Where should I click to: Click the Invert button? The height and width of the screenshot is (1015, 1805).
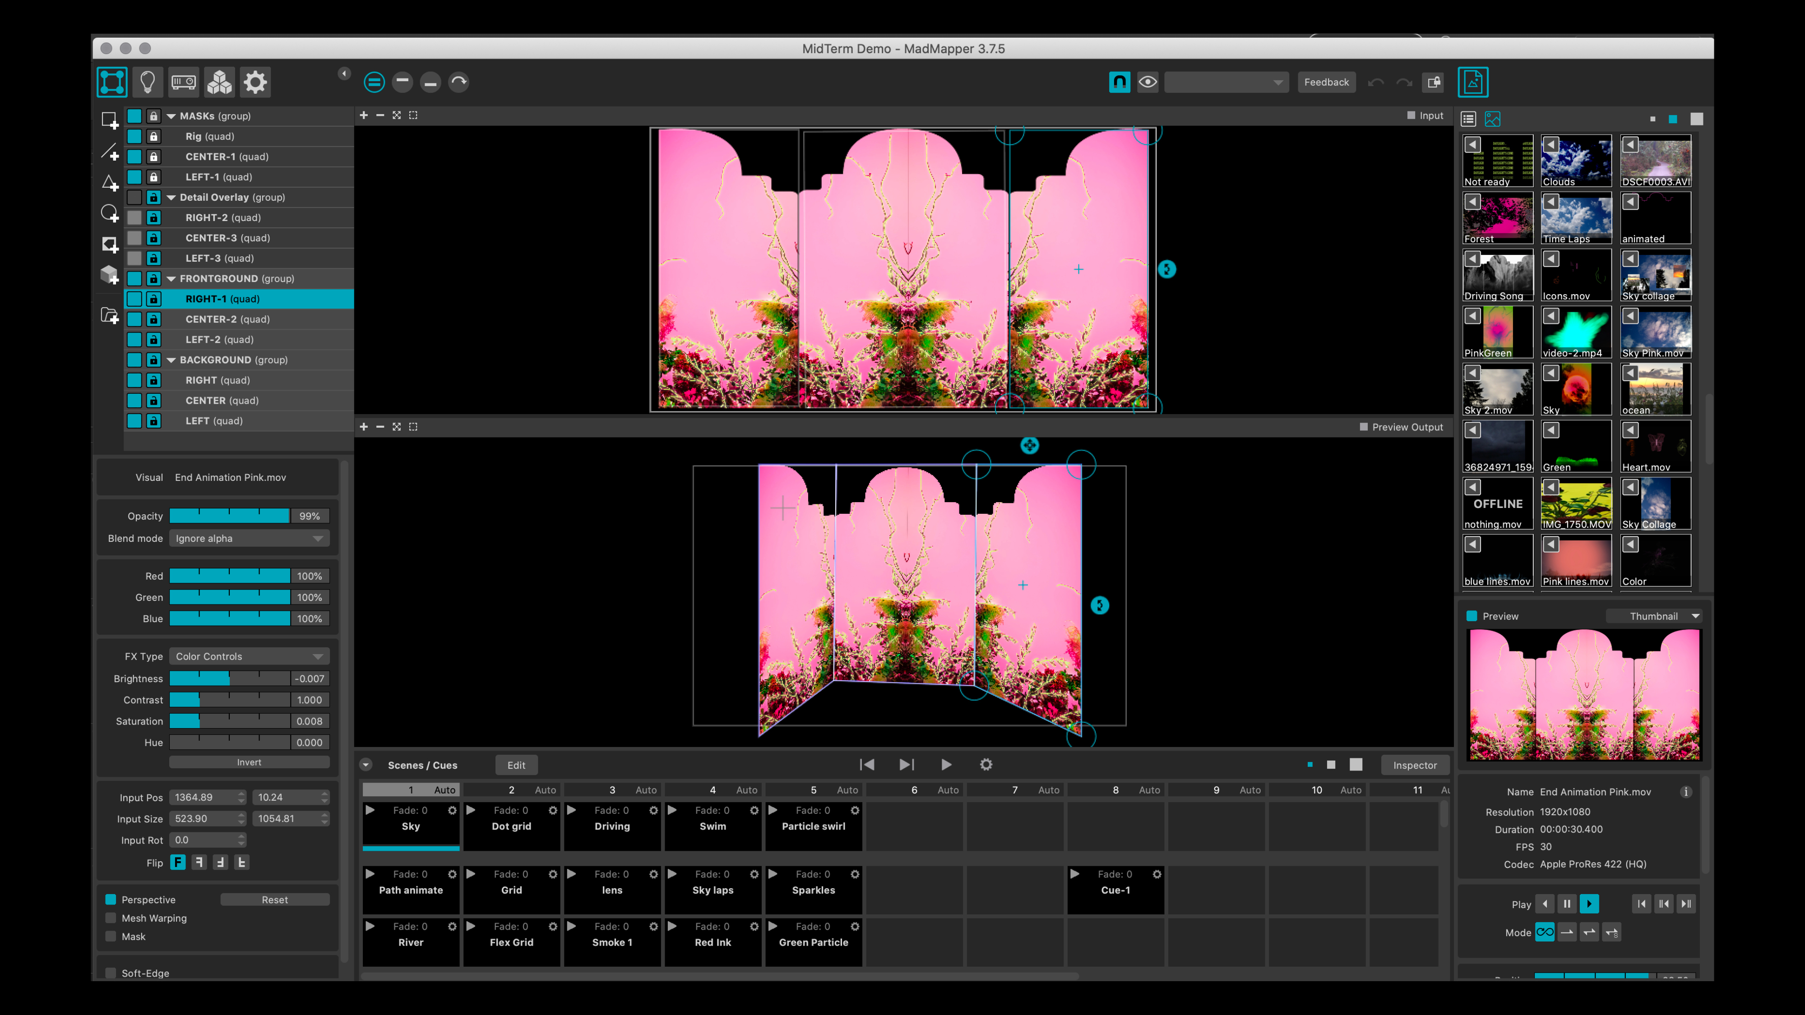tap(249, 762)
